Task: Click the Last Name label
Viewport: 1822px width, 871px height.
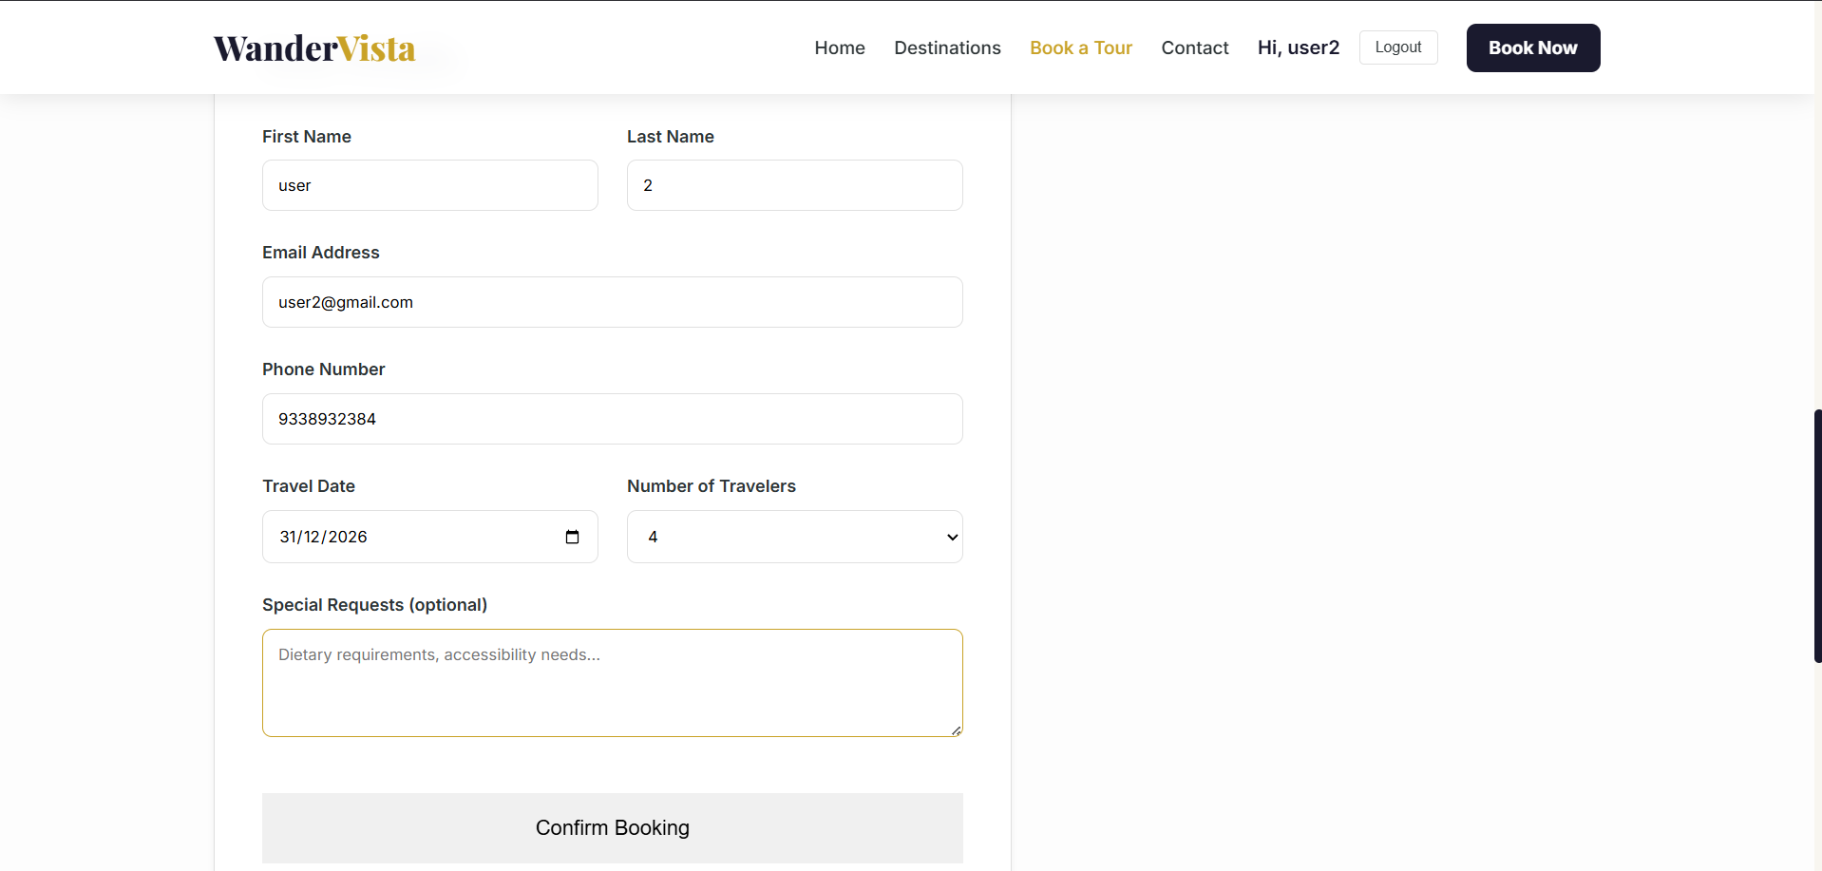Action: click(x=671, y=137)
